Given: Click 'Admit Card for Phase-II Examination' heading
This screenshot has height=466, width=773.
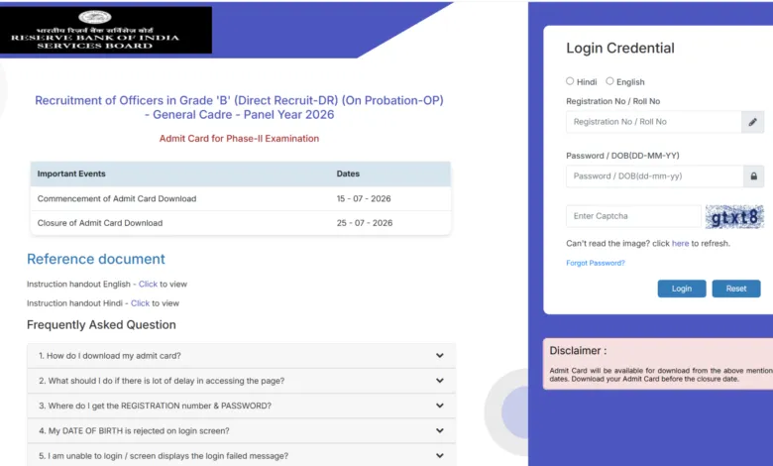Looking at the screenshot, I should pos(239,139).
